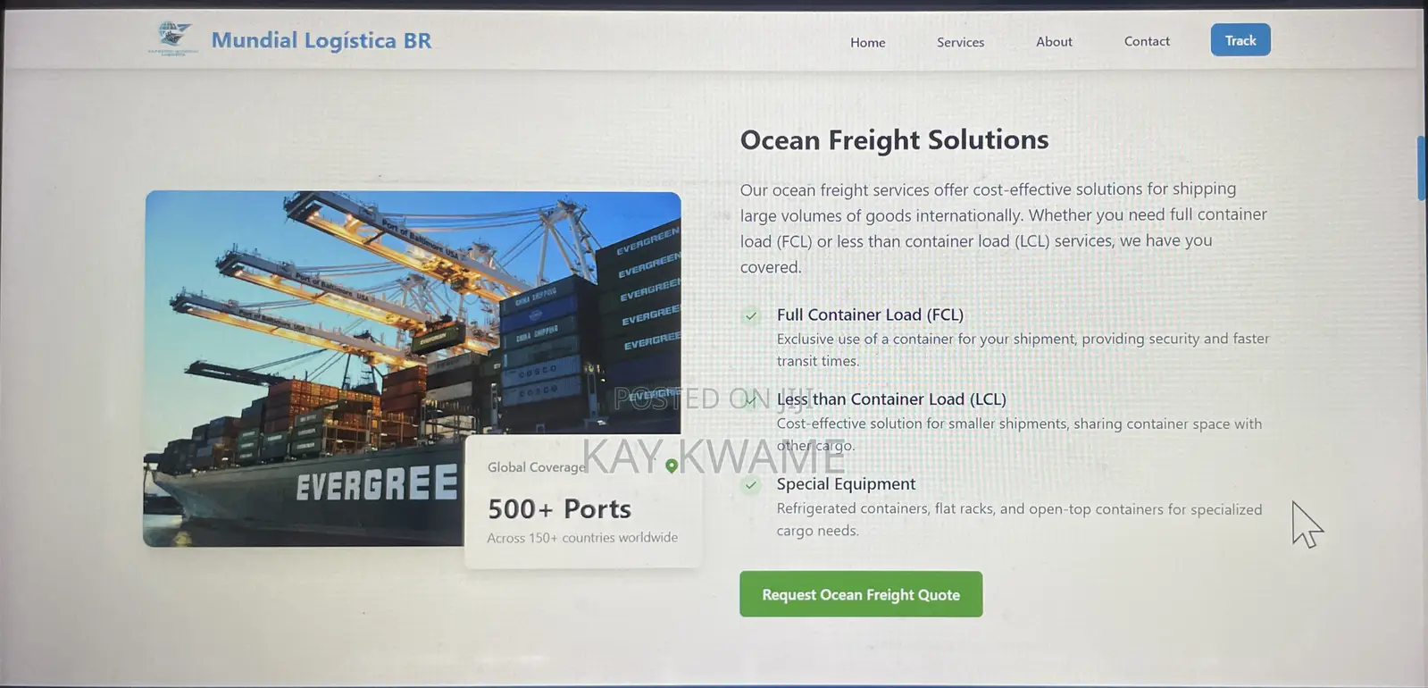Click the Special Equipment title
This screenshot has width=1428, height=688.
pyautogui.click(x=846, y=483)
